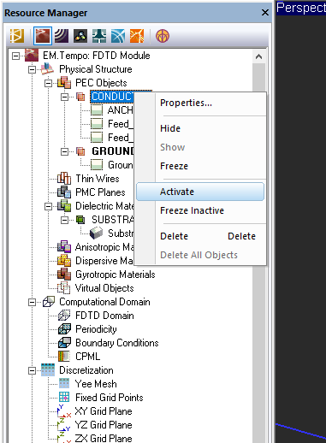Select Thin Wires in the tree
Image resolution: width=326 pixels, height=443 pixels.
[98, 179]
